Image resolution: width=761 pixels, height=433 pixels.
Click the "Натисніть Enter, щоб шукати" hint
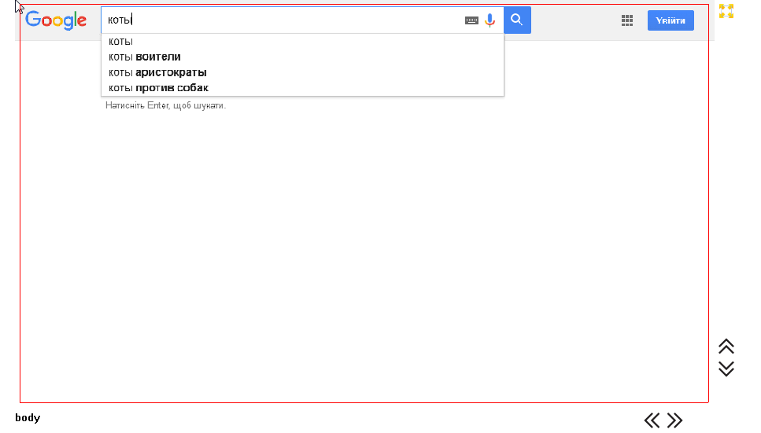tap(165, 105)
